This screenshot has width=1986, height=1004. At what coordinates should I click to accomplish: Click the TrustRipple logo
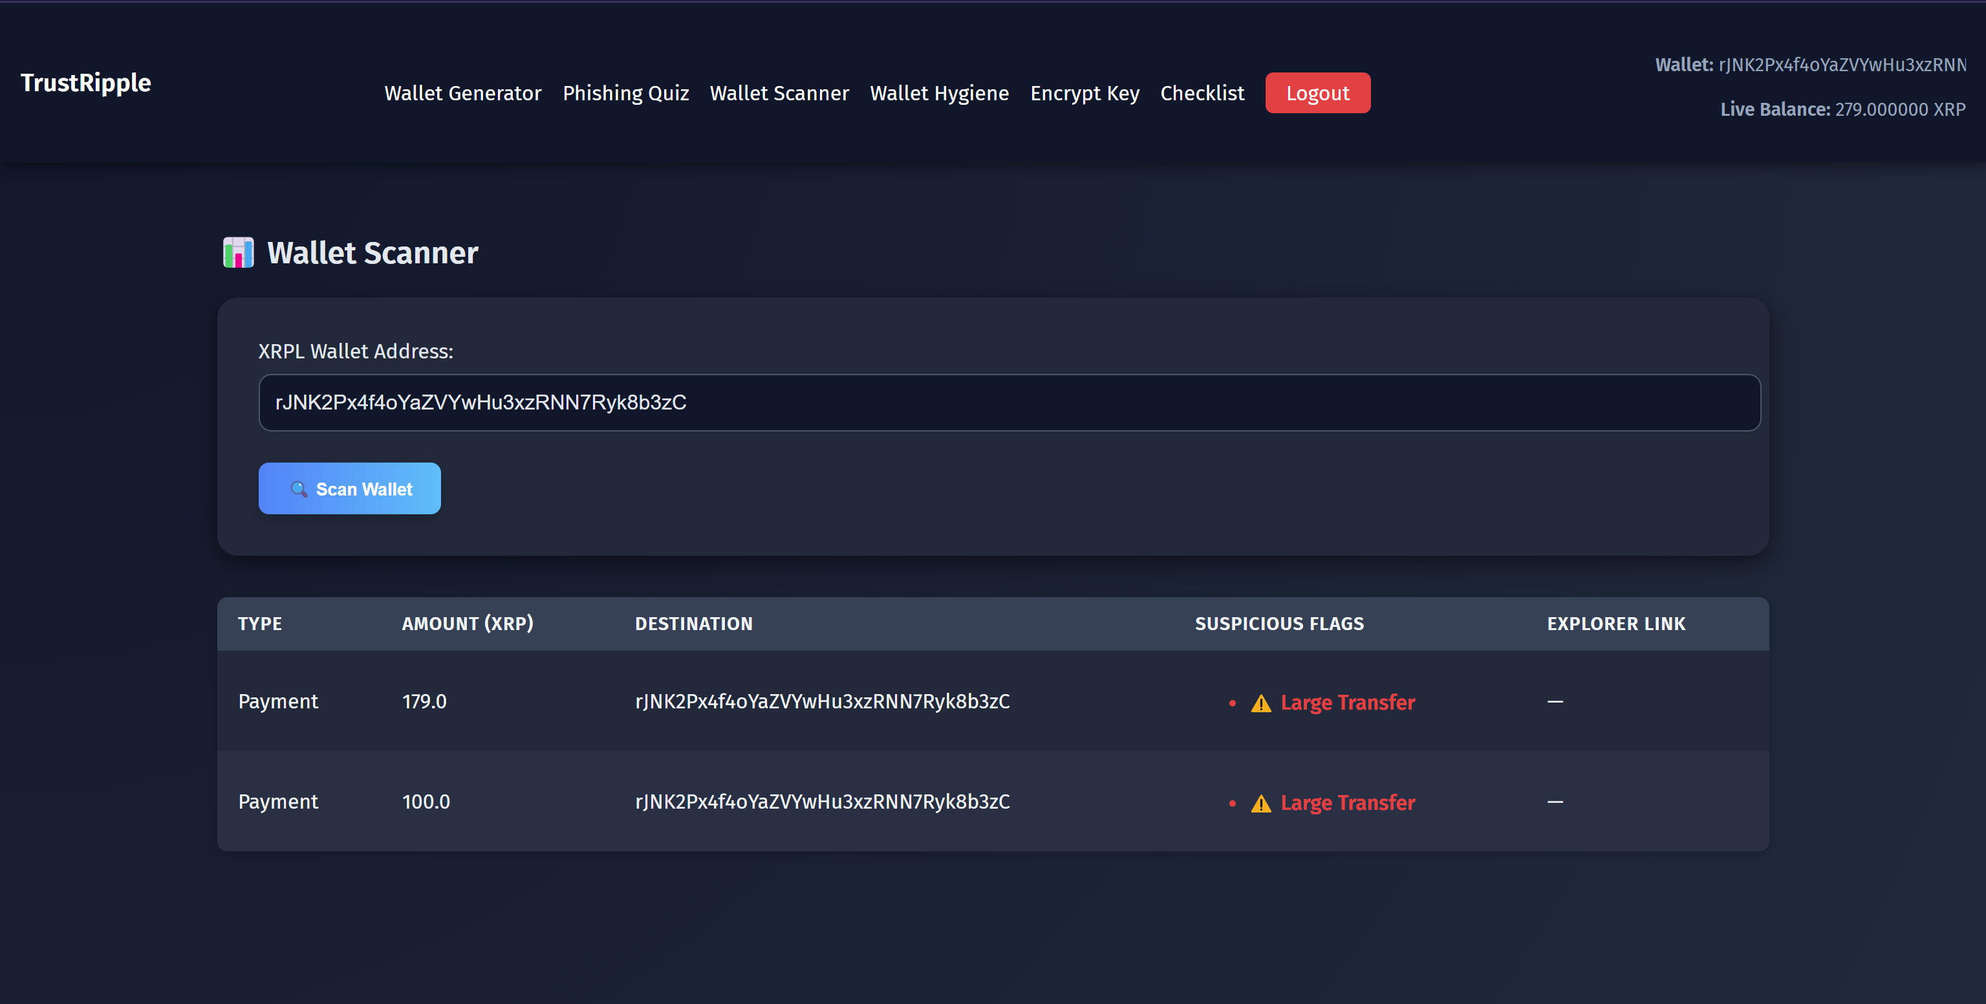click(85, 83)
